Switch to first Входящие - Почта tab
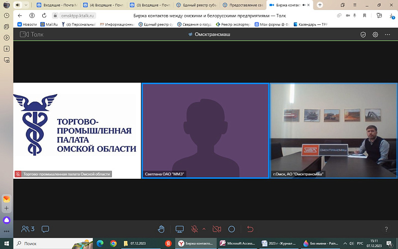 [57, 5]
